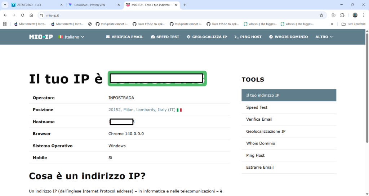This screenshot has height=196, width=369.
Task: Click Estrarre Email in the Tools list
Action: point(260,167)
